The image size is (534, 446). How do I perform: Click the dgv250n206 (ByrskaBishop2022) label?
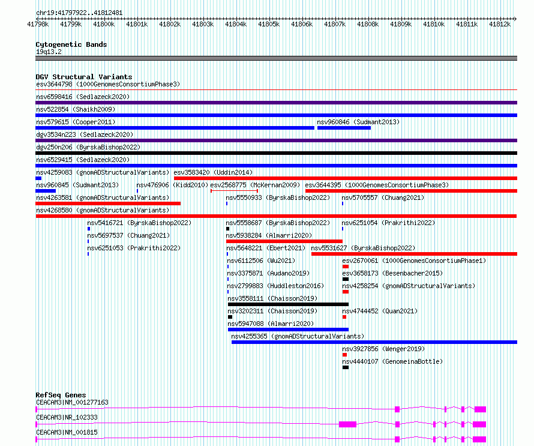click(88, 147)
